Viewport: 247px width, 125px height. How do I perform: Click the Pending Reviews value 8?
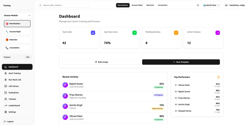click(146, 43)
